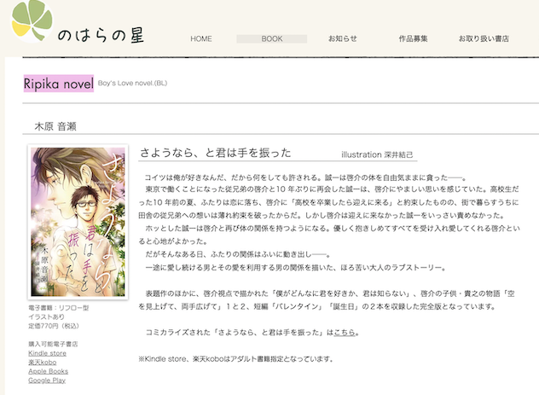539x395 pixels.
Task: Click the Ripika novel heading
Action: [59, 84]
